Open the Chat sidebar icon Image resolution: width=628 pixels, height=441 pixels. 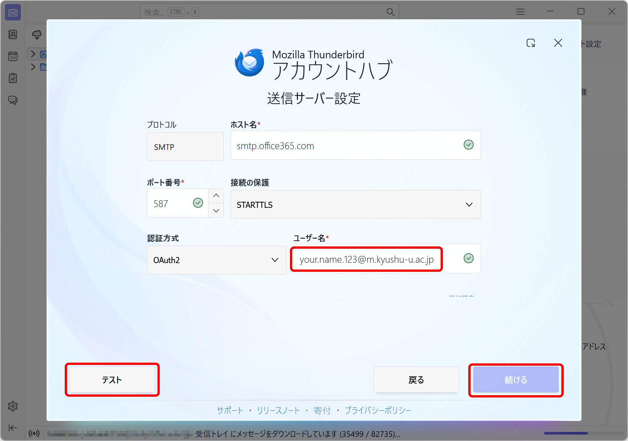(13, 100)
